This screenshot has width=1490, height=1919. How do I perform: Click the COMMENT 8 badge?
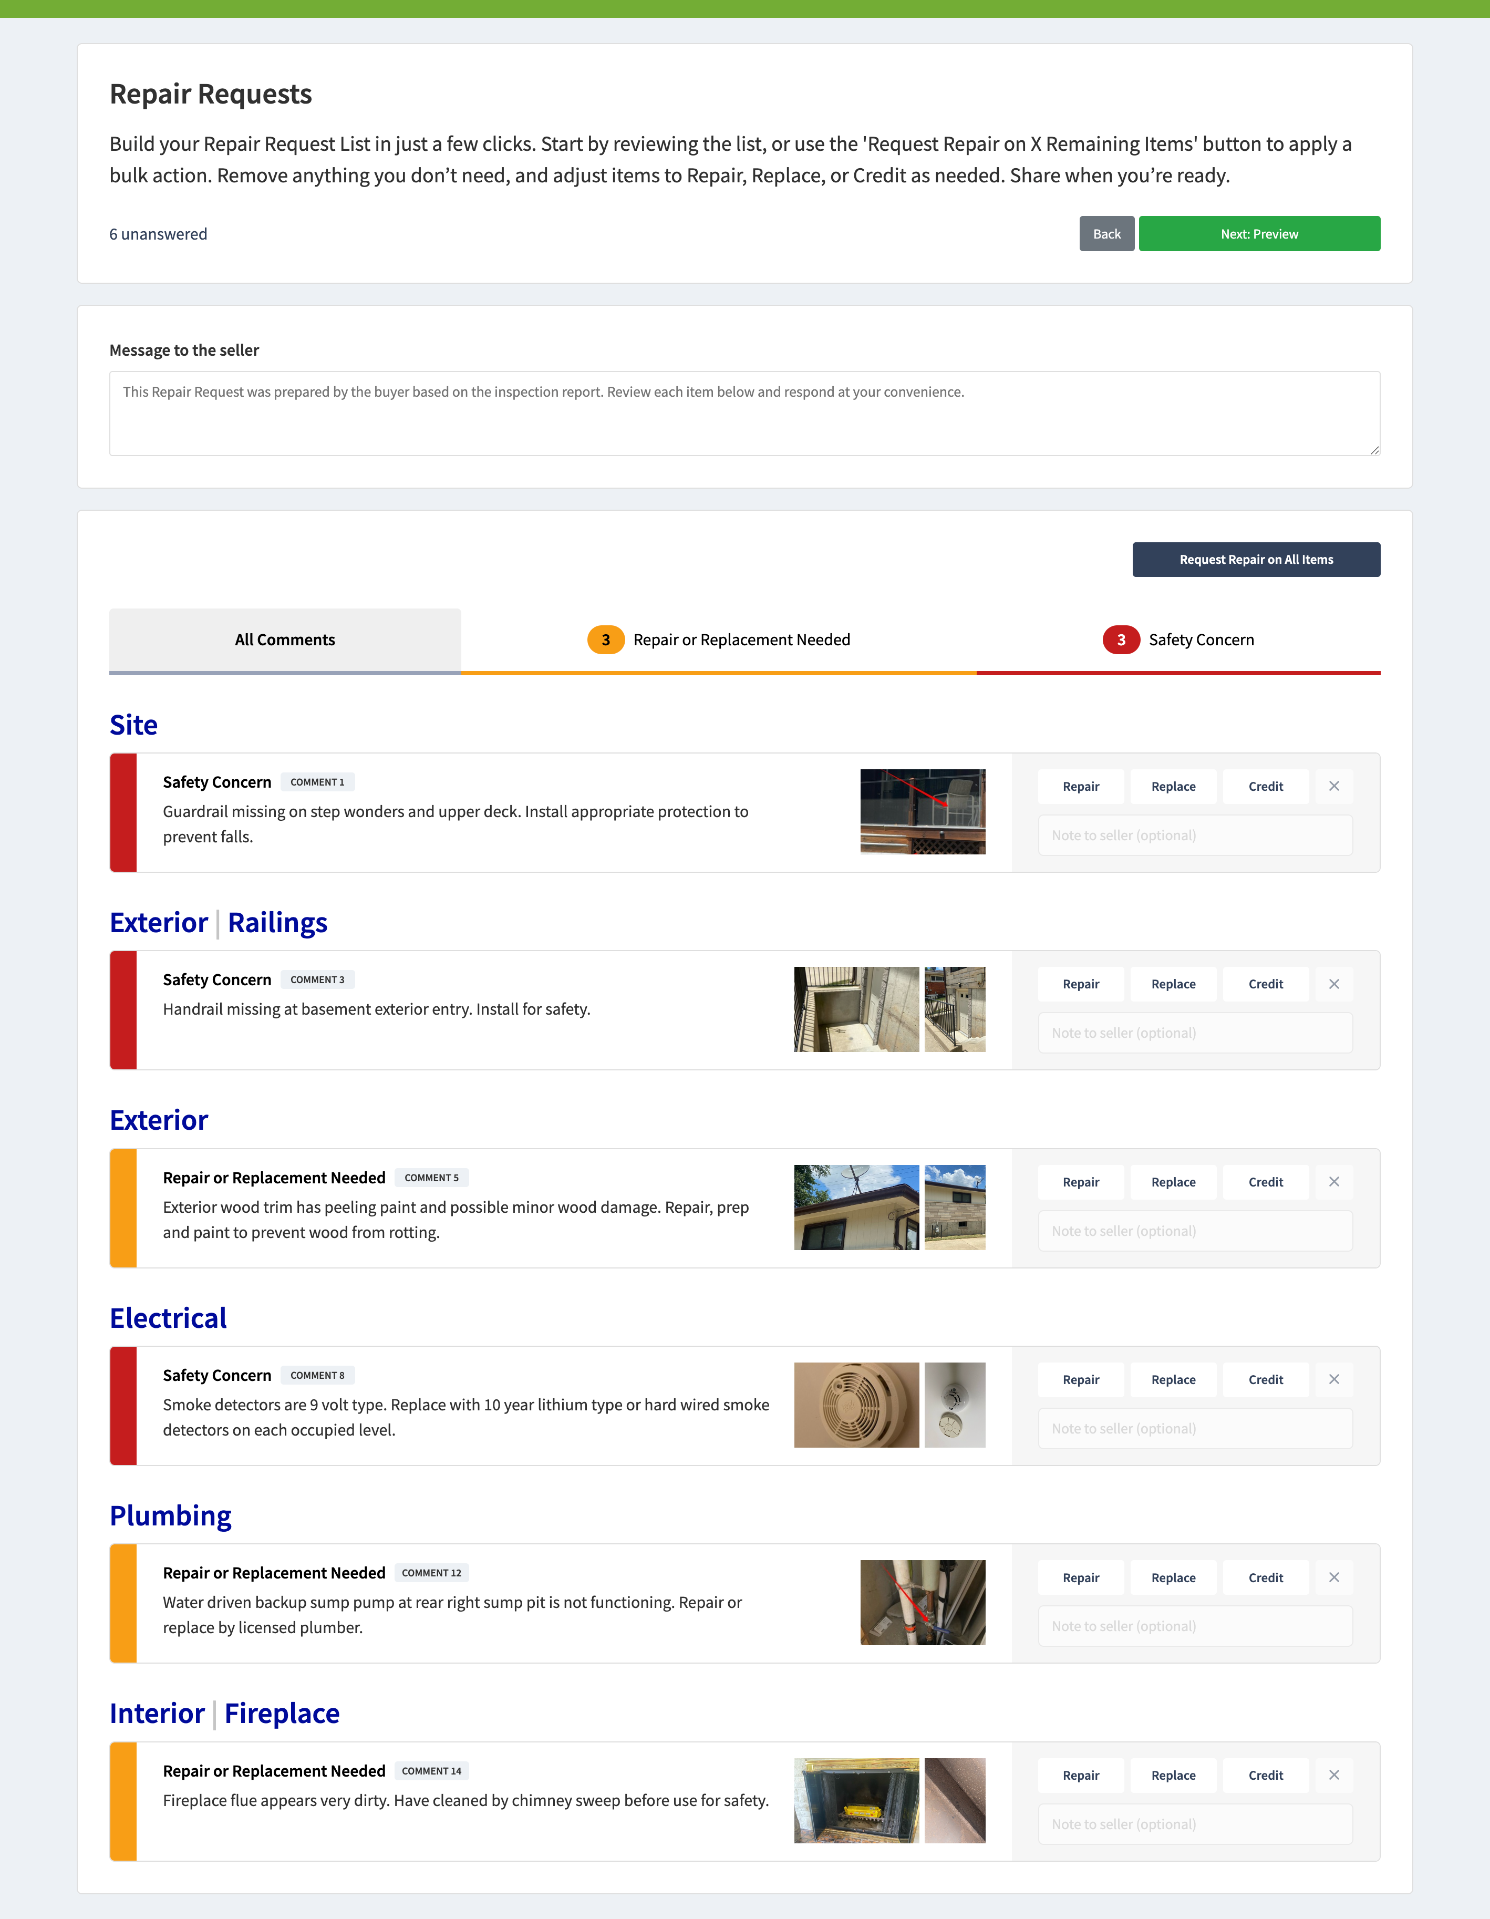(317, 1375)
